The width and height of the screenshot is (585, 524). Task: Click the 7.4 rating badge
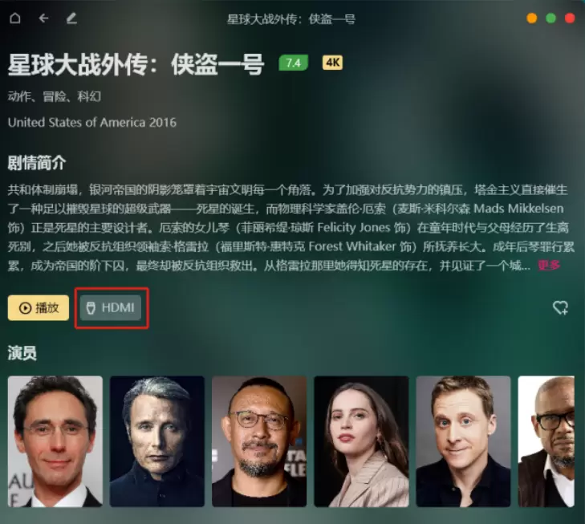(x=293, y=63)
